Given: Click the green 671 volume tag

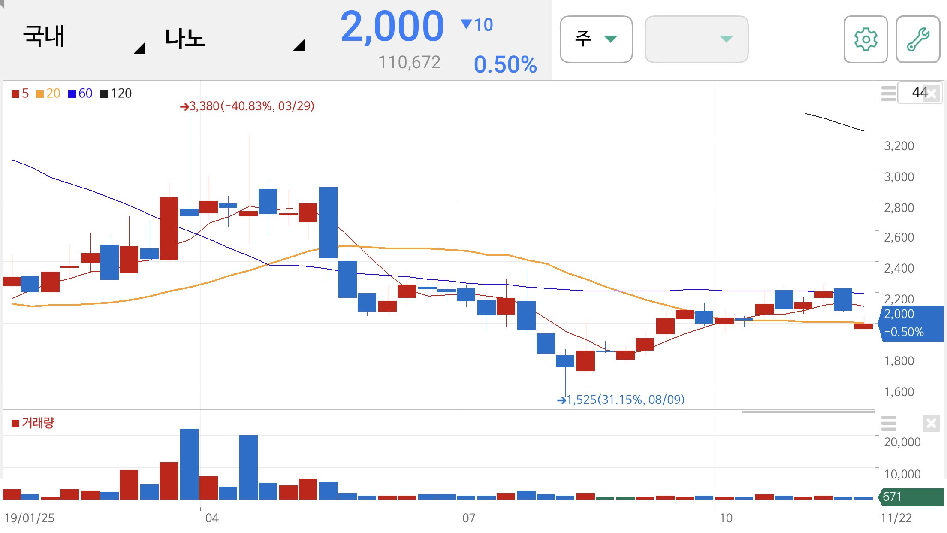Looking at the screenshot, I should [x=911, y=497].
